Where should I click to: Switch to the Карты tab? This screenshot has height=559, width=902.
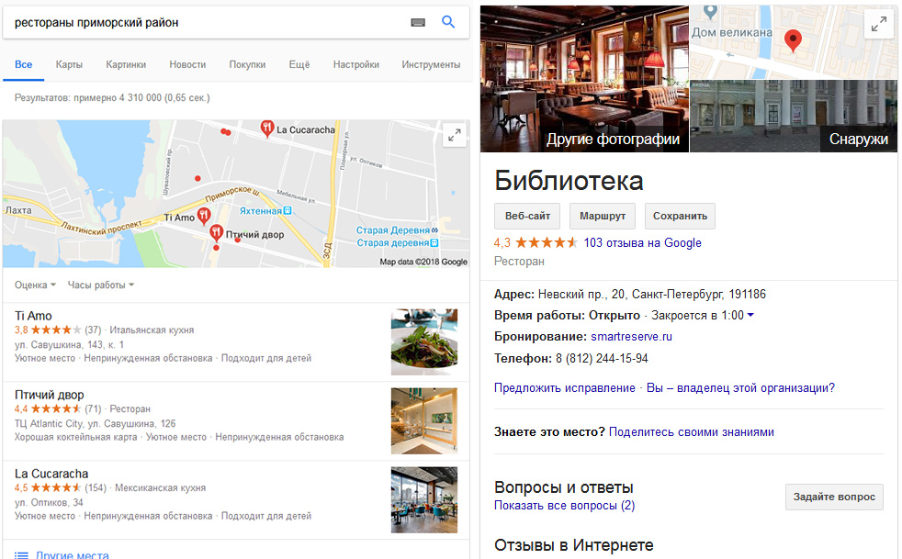pos(69,64)
